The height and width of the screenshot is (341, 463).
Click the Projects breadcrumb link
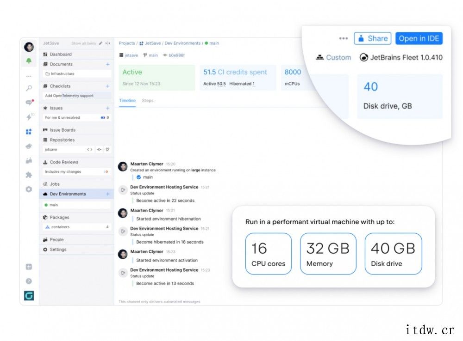tap(127, 43)
